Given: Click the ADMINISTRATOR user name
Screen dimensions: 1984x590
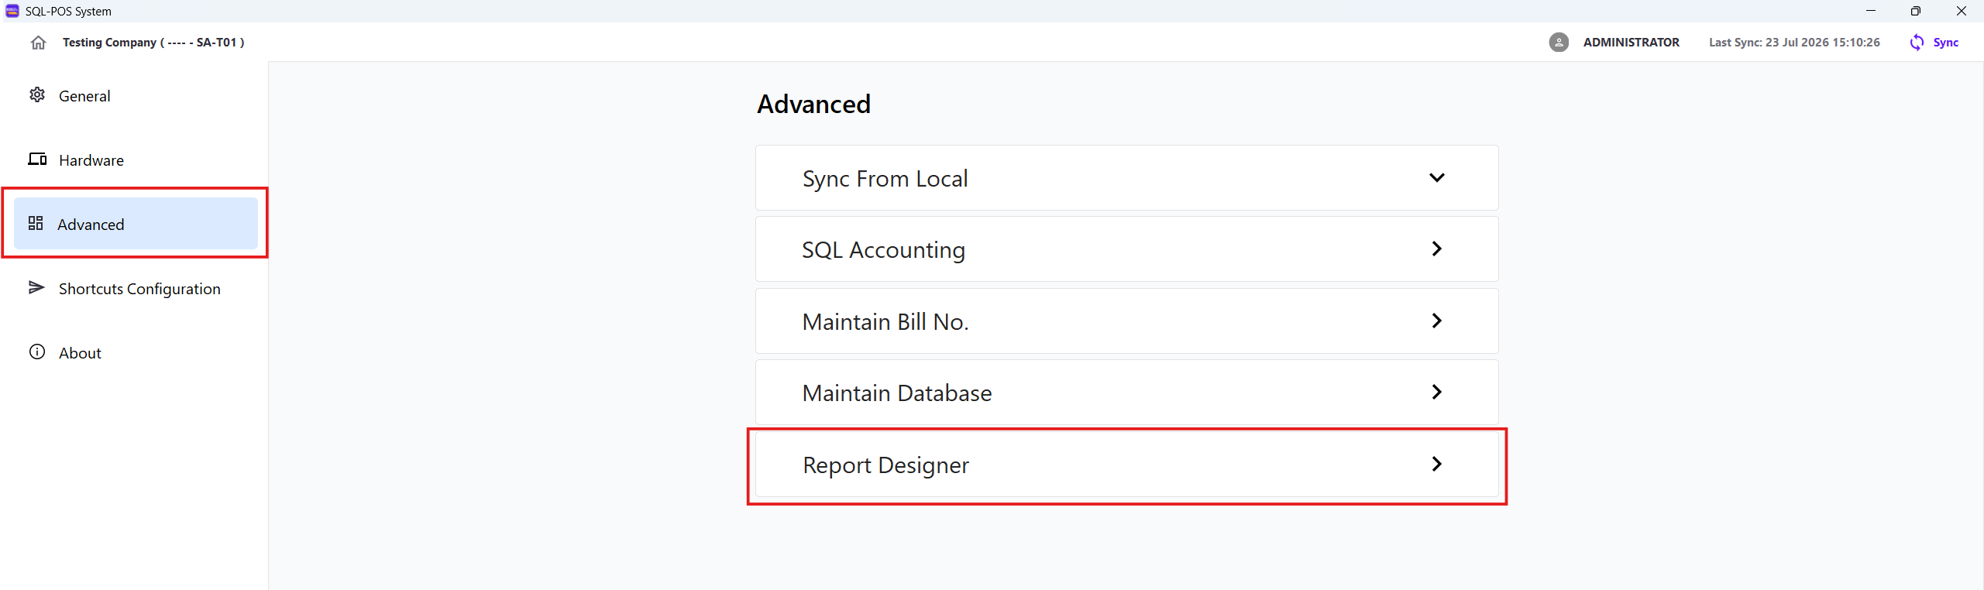Looking at the screenshot, I should click(x=1631, y=43).
